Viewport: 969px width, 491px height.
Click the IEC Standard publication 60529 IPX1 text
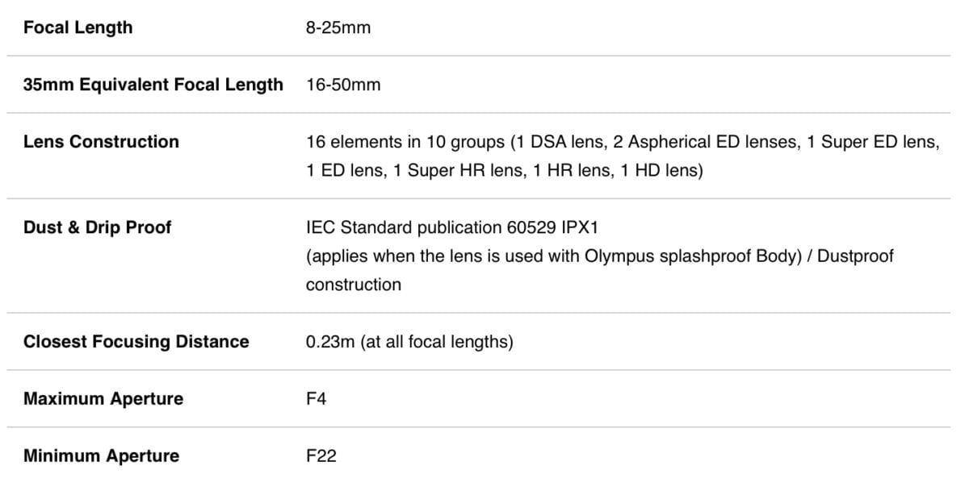[x=452, y=227]
